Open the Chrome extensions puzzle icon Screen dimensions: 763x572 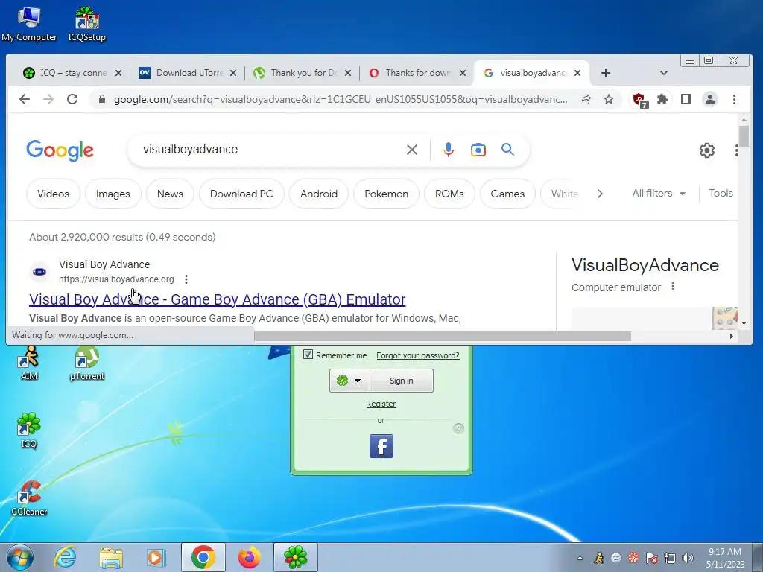(x=662, y=99)
